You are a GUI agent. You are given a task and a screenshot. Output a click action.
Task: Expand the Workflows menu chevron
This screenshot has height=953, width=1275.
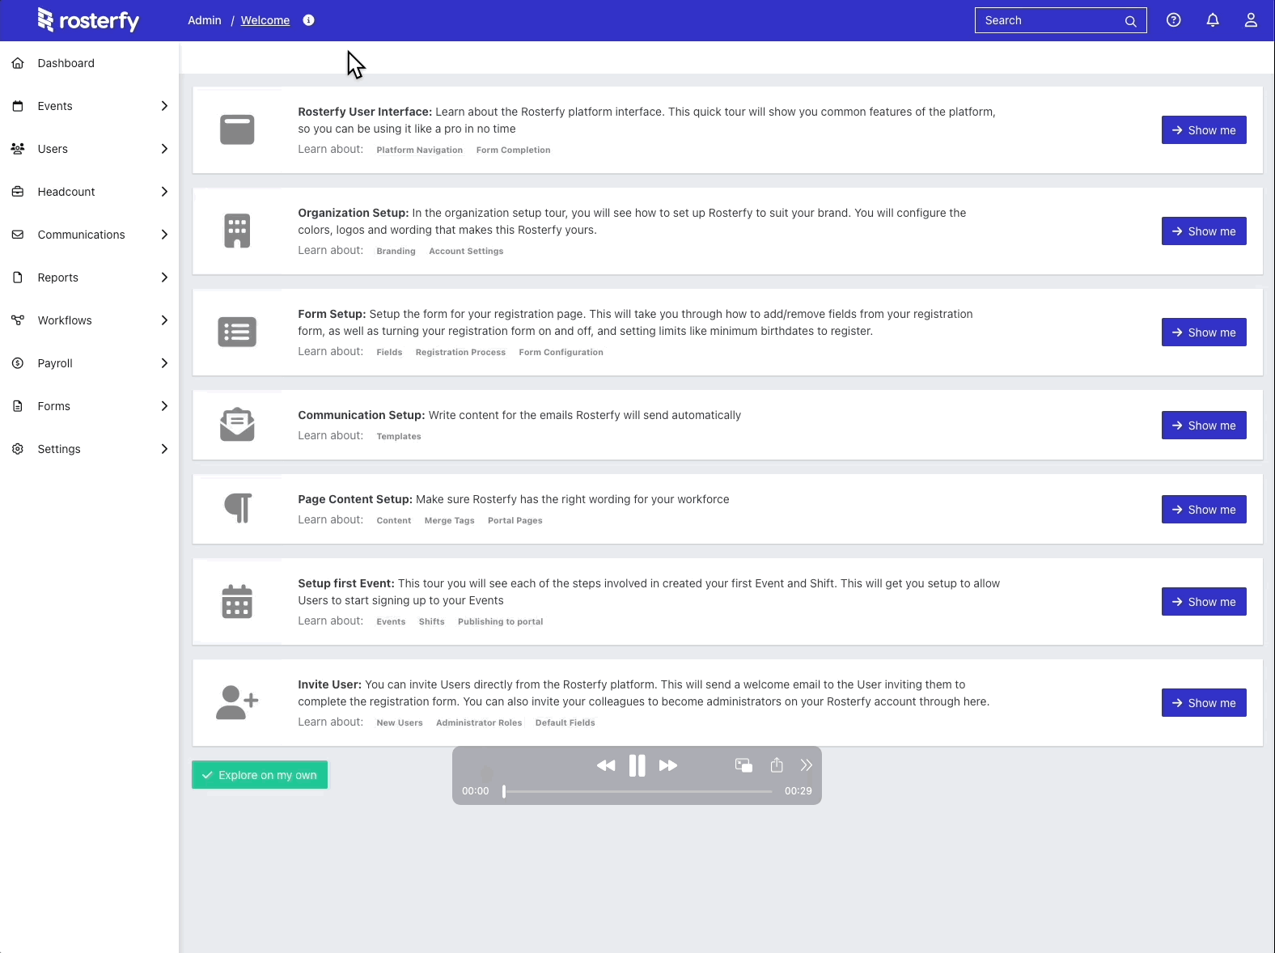coord(164,320)
